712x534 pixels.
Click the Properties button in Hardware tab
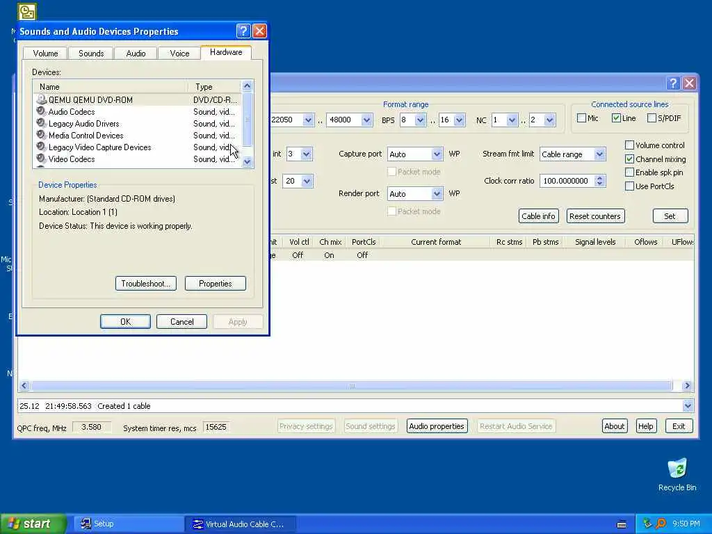pos(216,284)
